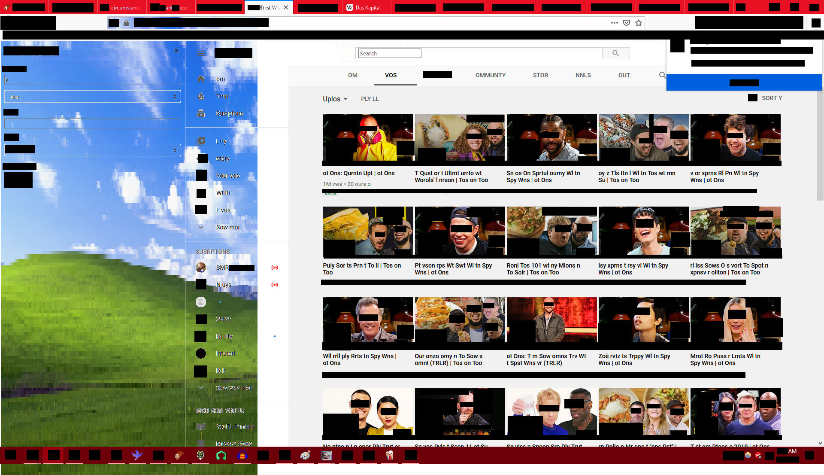Open the green headphones app in taskbar
The height and width of the screenshot is (475, 824).
pos(221,455)
